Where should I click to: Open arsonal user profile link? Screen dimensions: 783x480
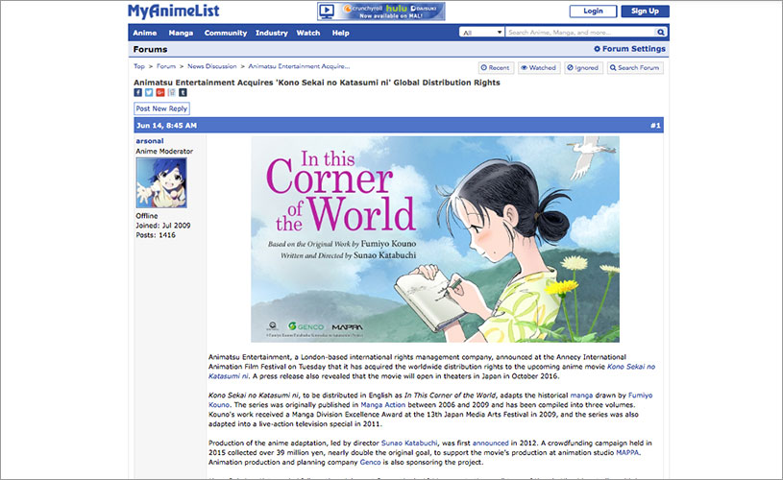[150, 141]
